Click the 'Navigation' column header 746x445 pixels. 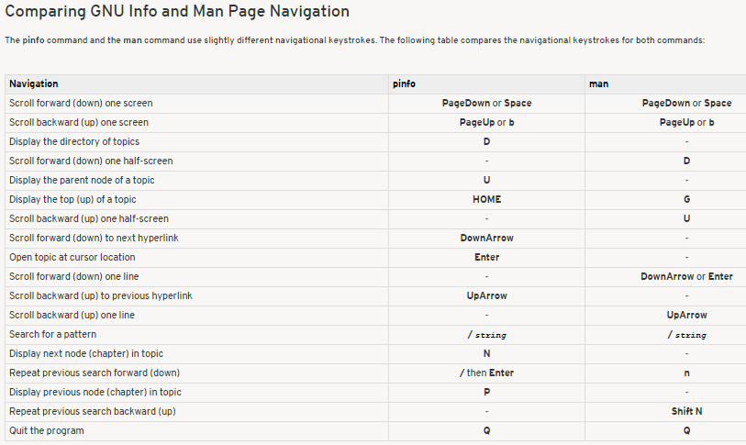pos(34,83)
